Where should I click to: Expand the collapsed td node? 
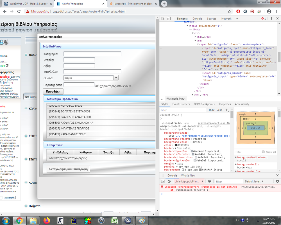pyautogui.click(x=195, y=37)
